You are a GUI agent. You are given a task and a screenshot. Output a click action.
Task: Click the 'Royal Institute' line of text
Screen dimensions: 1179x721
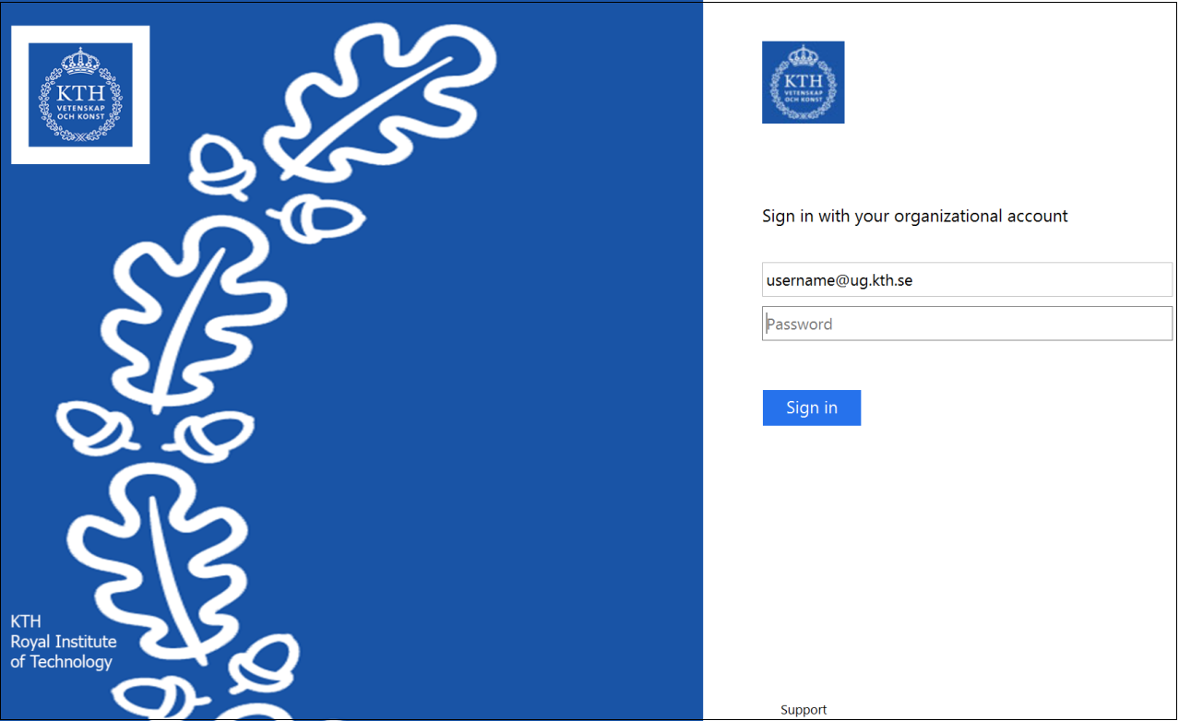(64, 642)
